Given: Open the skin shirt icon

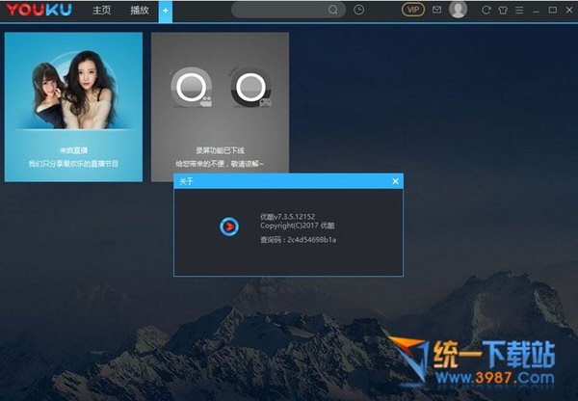Looking at the screenshot, I should pyautogui.click(x=502, y=10).
